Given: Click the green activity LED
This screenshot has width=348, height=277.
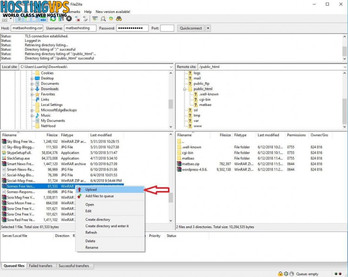Looking at the screenshot, I should (336, 274).
